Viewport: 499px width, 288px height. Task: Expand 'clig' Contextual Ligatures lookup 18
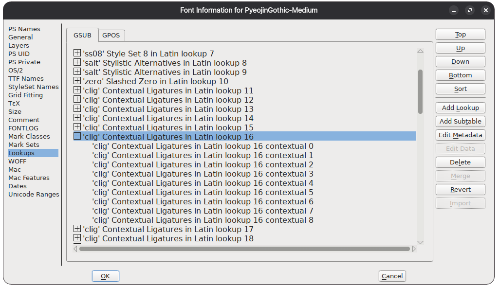pyautogui.click(x=77, y=237)
